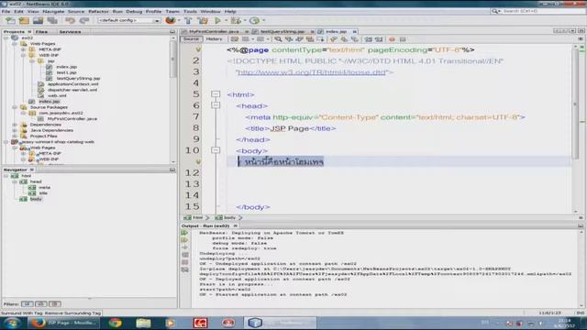Expand the META-INF folder under ex02
The image size is (587, 330).
(x=23, y=49)
